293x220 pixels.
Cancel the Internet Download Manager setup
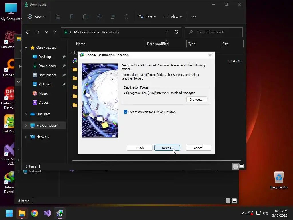point(198,148)
